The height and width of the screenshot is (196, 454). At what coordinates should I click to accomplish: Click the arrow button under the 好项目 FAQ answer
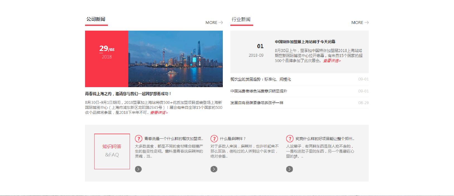coord(289,169)
